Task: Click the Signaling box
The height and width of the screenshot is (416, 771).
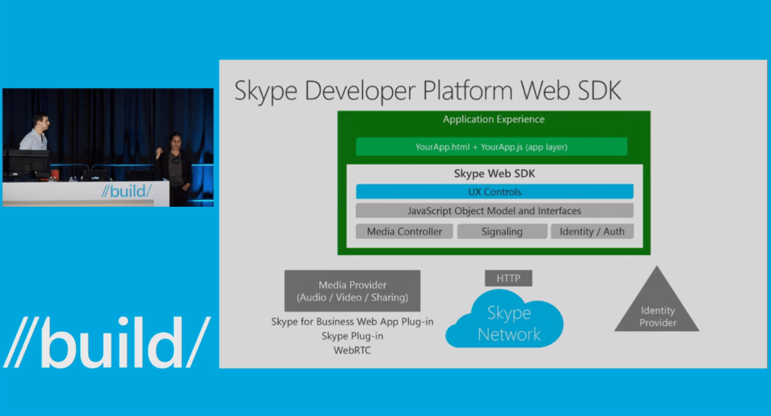Action: pyautogui.click(x=502, y=232)
